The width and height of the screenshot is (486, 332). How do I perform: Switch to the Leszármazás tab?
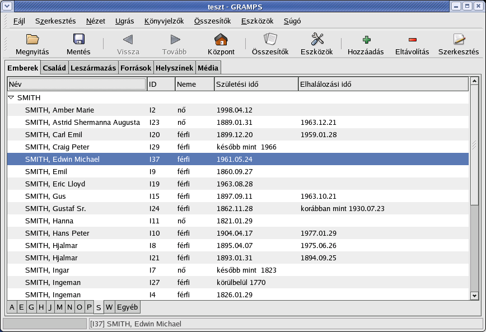coord(94,68)
